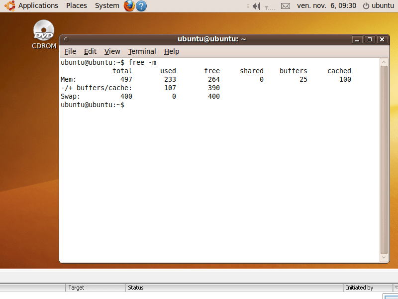Click the power icon next to ubuntu
398x299 pixels.
pyautogui.click(x=366, y=6)
